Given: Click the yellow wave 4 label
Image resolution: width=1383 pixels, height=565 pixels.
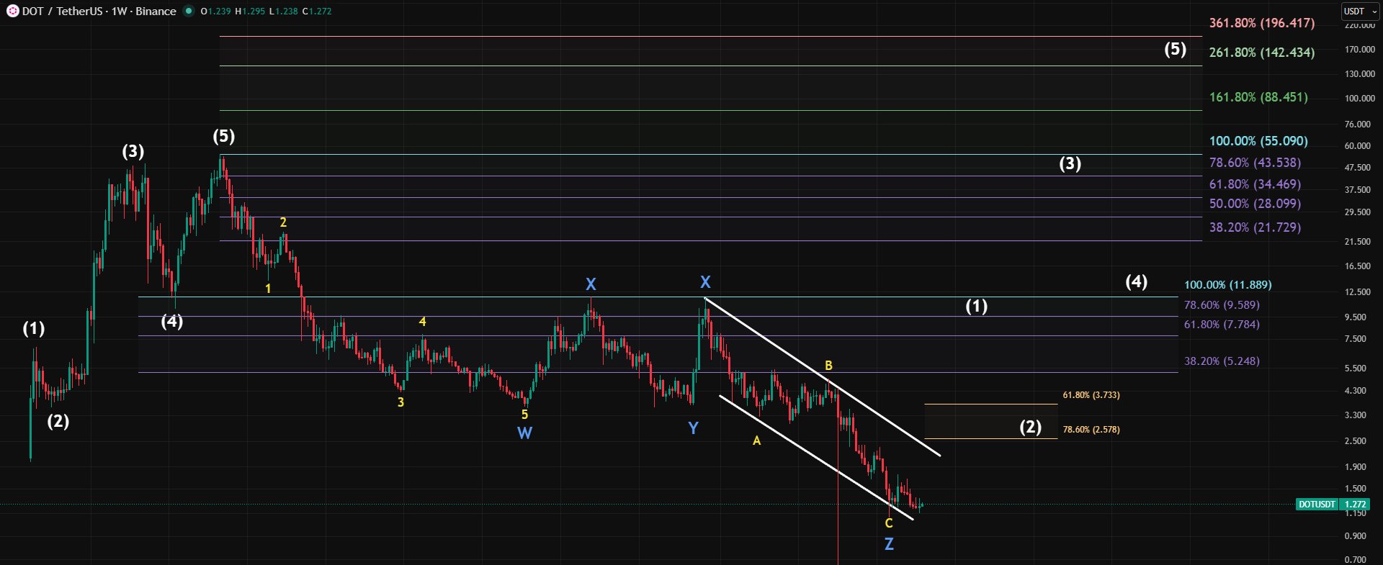Looking at the screenshot, I should [423, 322].
